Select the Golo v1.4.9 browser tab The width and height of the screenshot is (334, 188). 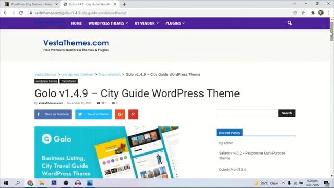pyautogui.click(x=90, y=4)
